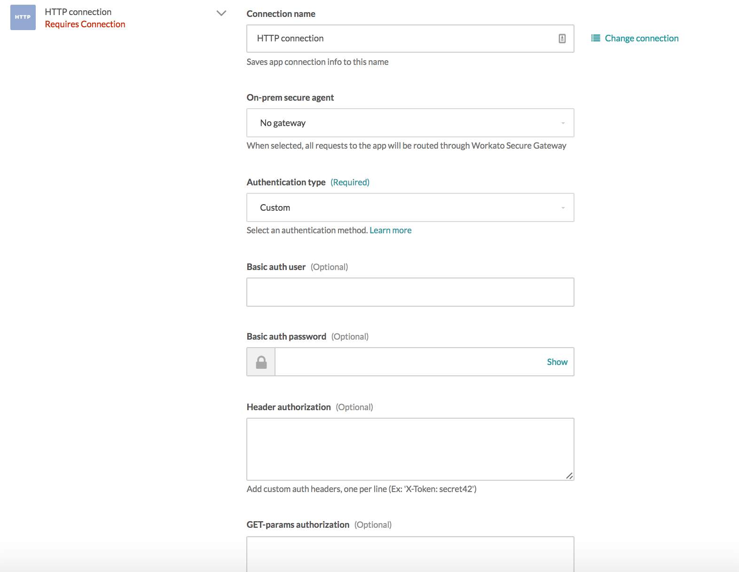Click the Requires Connection status text
This screenshot has width=739, height=572.
point(85,24)
